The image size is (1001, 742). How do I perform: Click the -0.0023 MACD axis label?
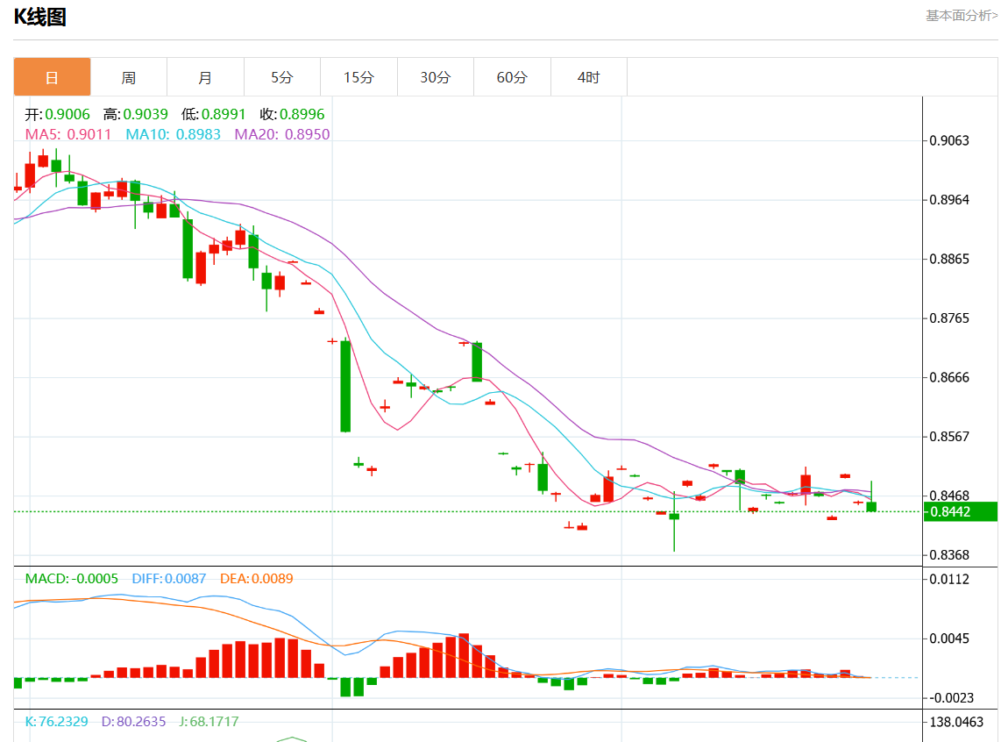coord(951,698)
